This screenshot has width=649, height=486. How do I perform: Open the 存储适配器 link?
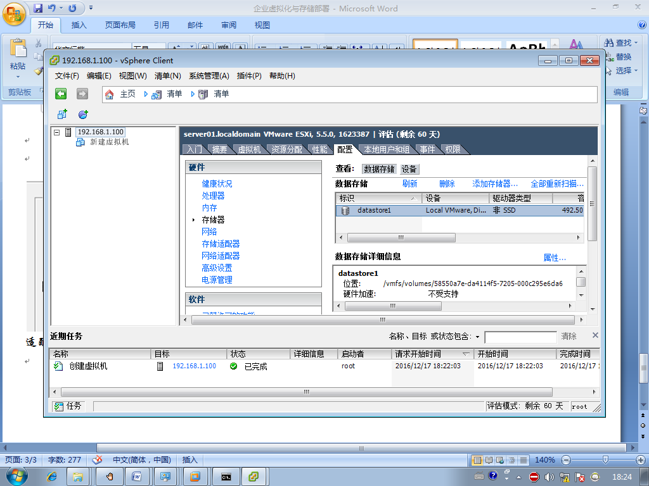221,244
